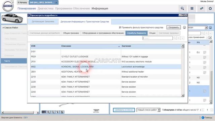Click value Without additional heater
Viewport: 215px width, 121px height.
[133, 72]
